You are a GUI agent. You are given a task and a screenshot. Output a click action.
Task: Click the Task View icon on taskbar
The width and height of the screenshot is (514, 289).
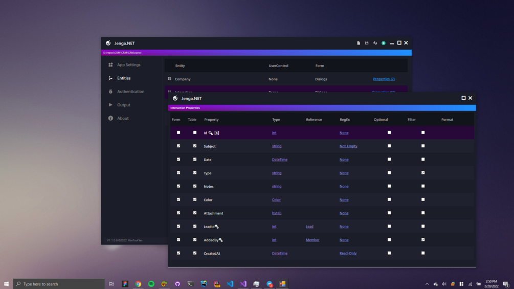[111, 284]
